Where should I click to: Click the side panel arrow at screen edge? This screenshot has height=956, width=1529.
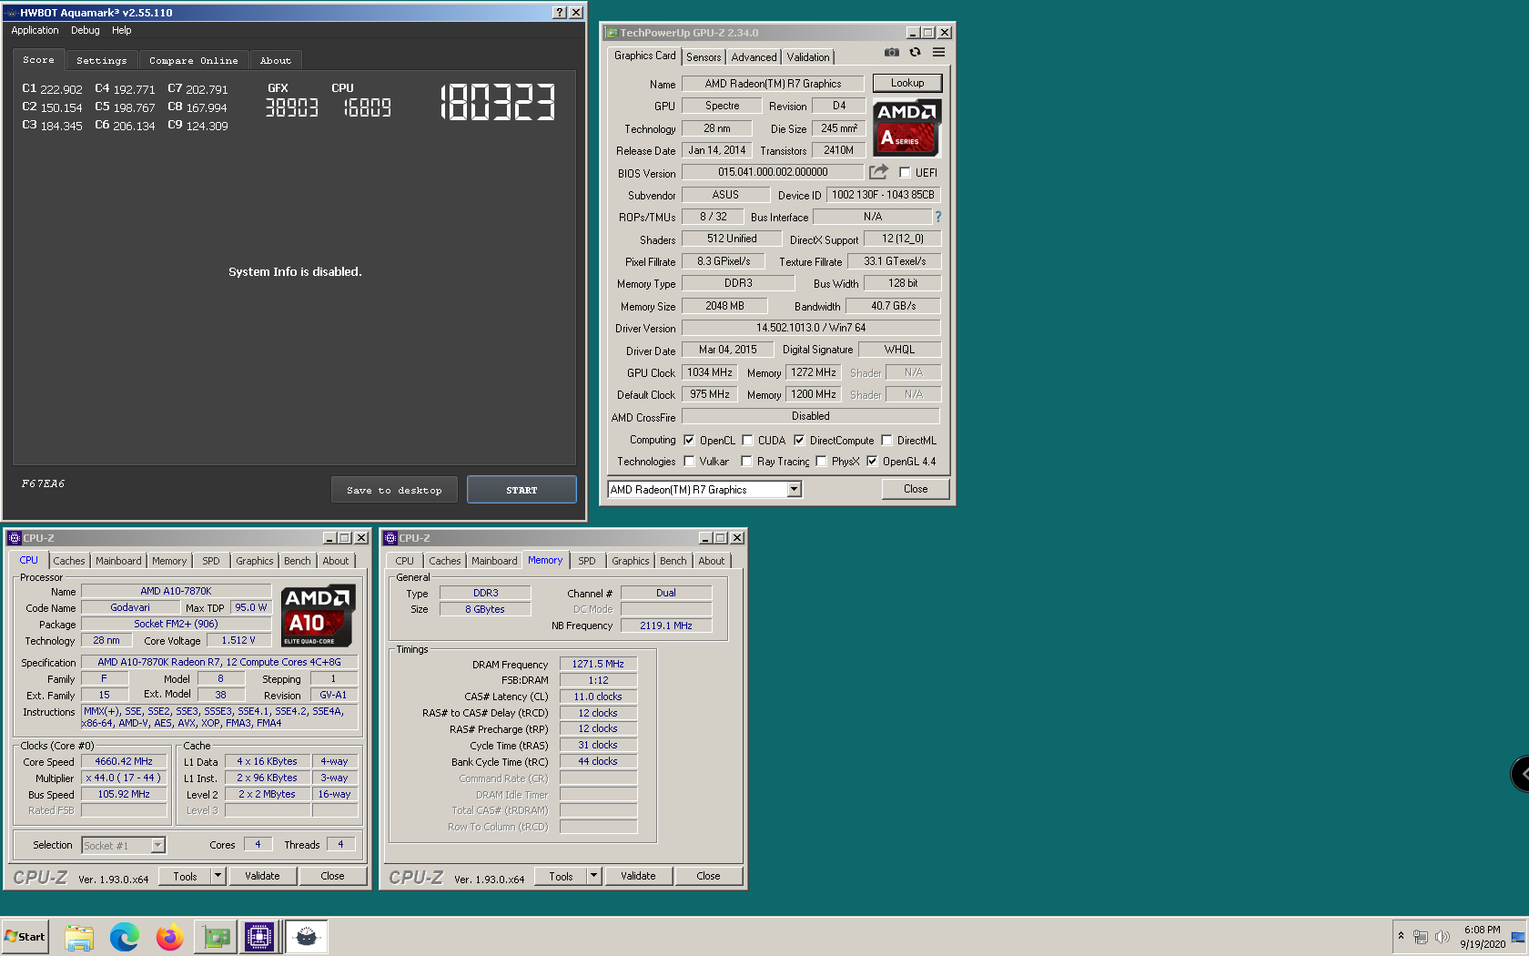[x=1521, y=774]
